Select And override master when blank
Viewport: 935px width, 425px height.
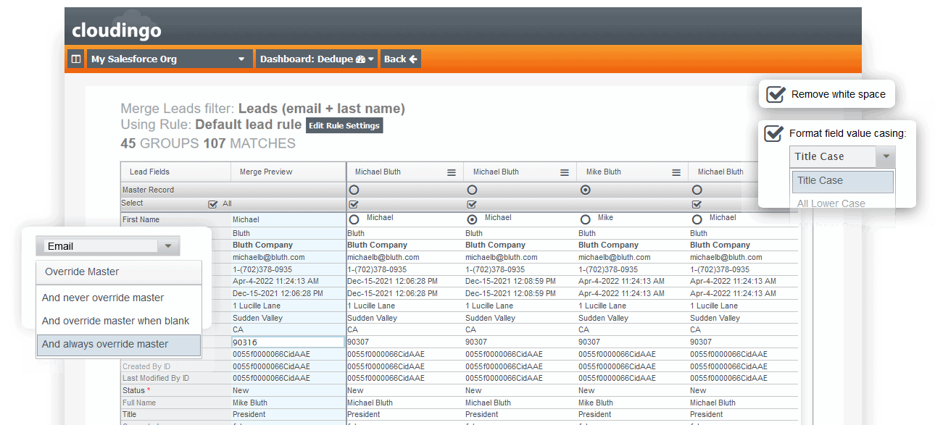[118, 321]
